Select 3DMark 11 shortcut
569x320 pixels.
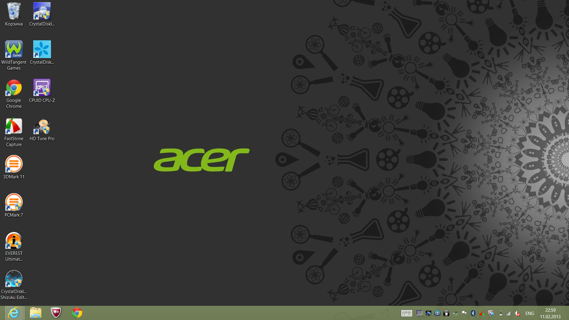tap(14, 167)
